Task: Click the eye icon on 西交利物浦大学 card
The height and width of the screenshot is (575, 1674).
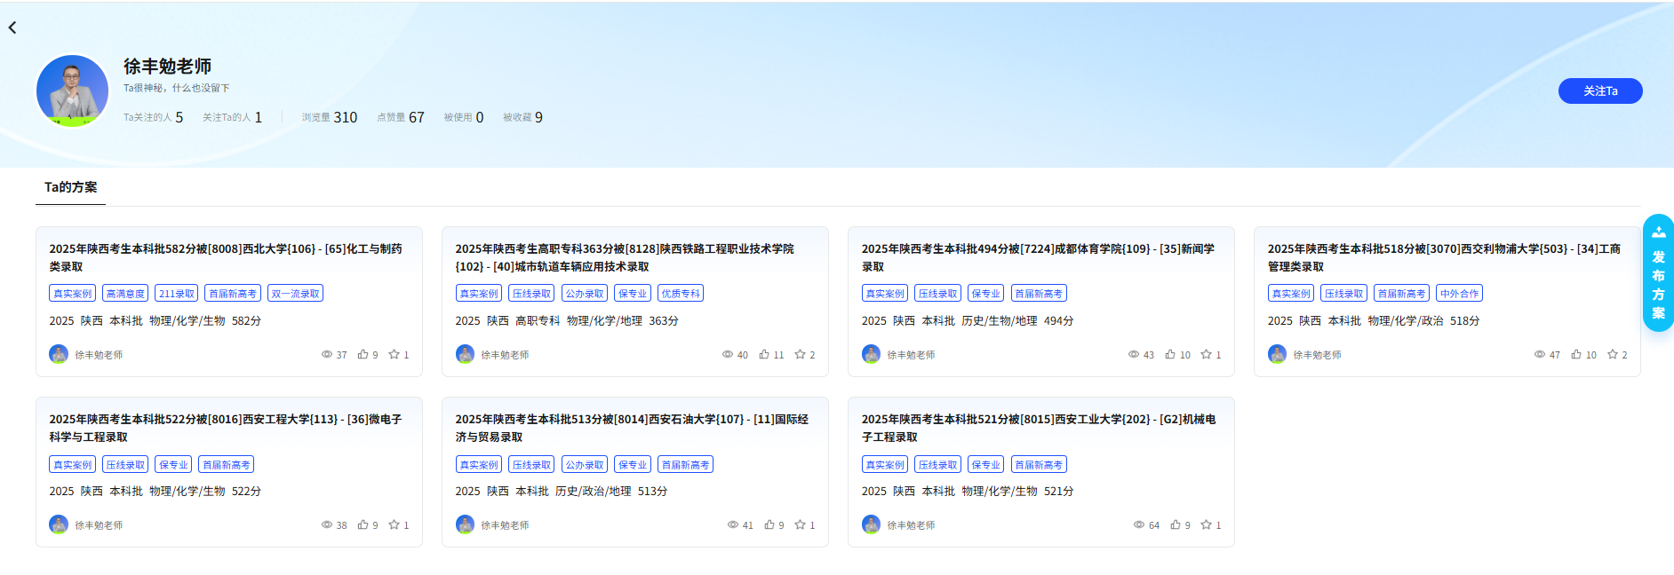Action: click(x=1540, y=354)
